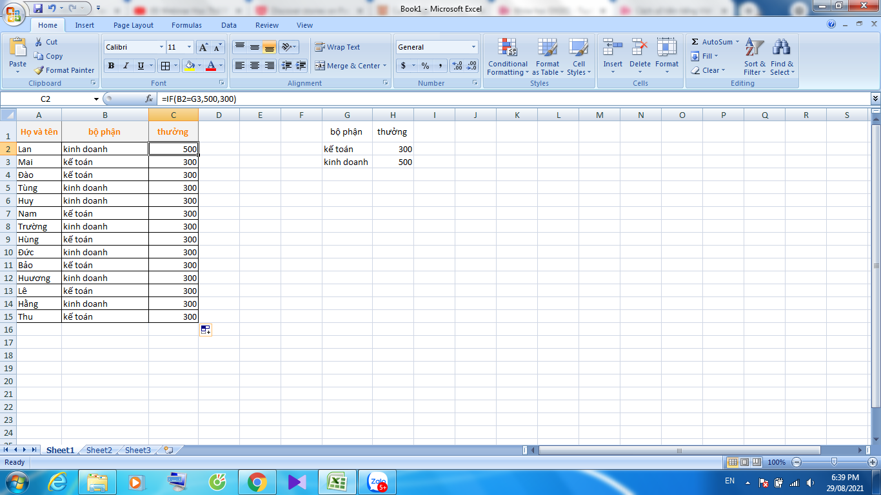
Task: Open Excel from the Windows taskbar
Action: (335, 481)
